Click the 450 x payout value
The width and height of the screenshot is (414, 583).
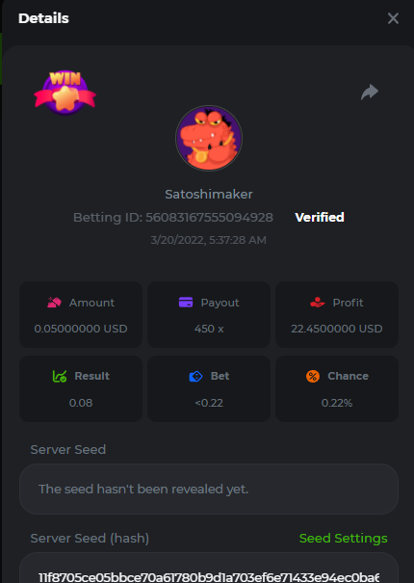pyautogui.click(x=209, y=329)
